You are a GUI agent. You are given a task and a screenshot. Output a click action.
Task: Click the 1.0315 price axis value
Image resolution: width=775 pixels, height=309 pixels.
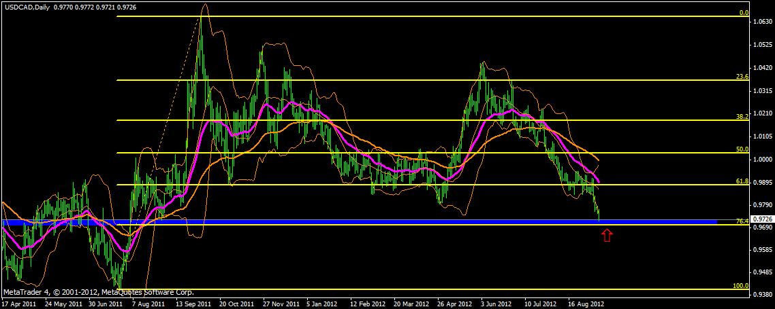tap(763, 91)
